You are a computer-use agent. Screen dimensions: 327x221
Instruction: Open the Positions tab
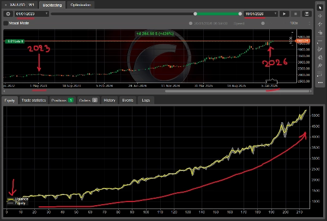coord(62,100)
